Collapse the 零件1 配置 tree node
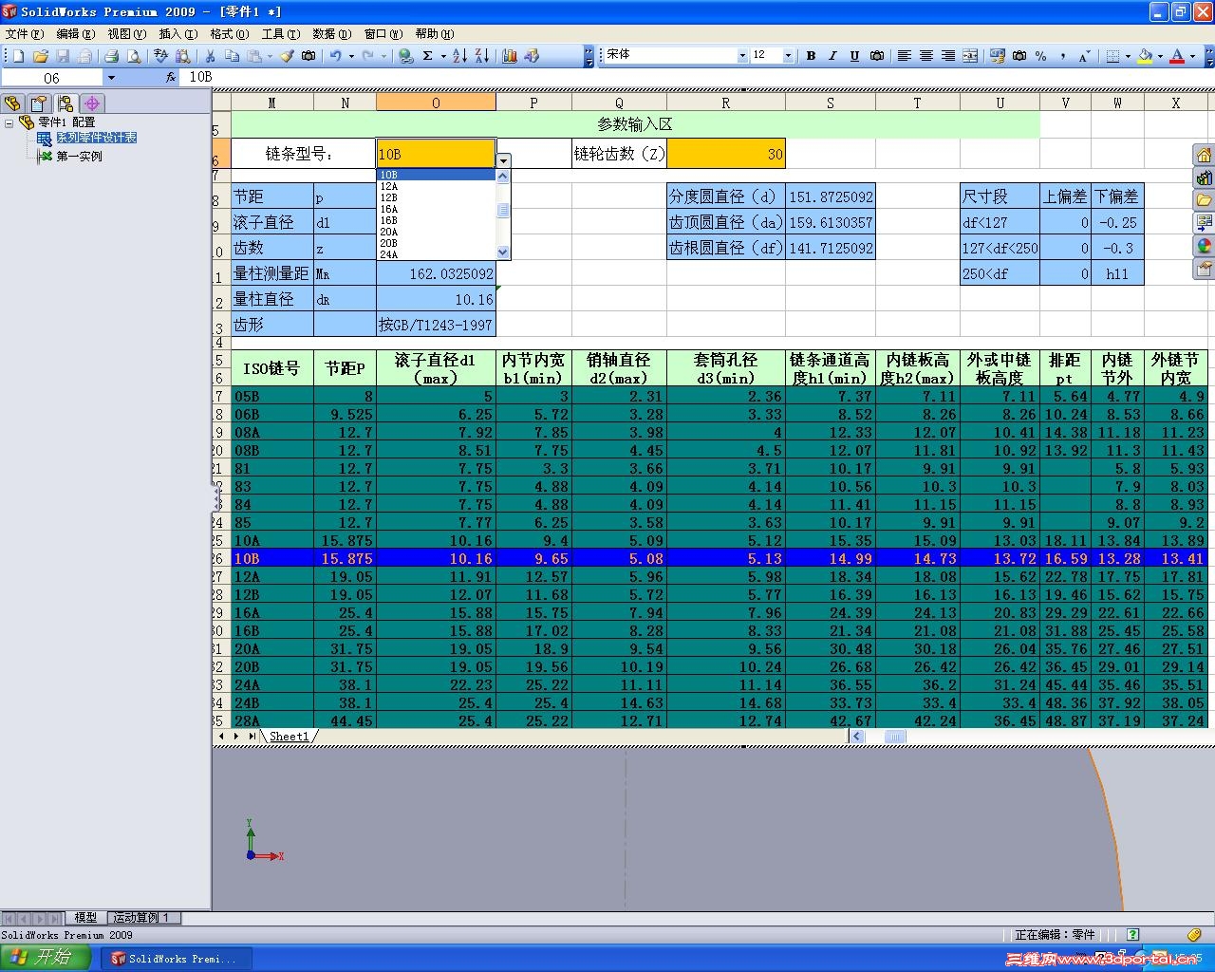 point(9,122)
